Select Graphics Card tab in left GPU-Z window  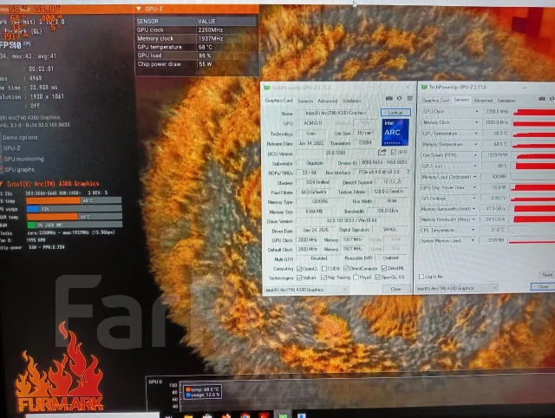[x=279, y=101]
